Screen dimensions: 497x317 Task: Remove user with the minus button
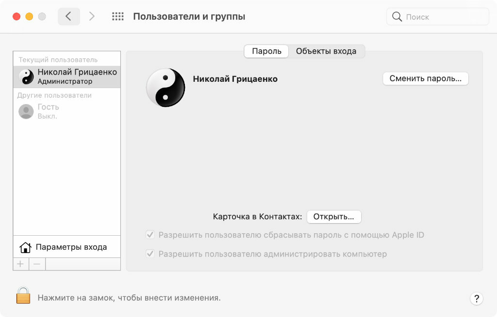point(37,264)
